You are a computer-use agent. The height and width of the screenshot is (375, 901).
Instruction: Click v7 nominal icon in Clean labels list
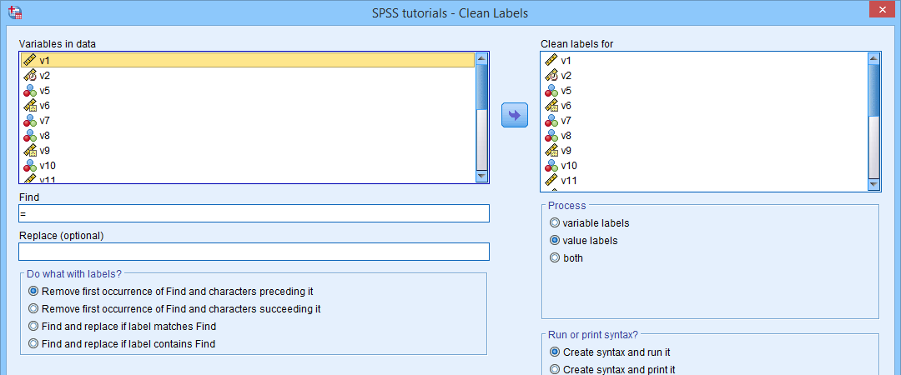click(x=551, y=121)
